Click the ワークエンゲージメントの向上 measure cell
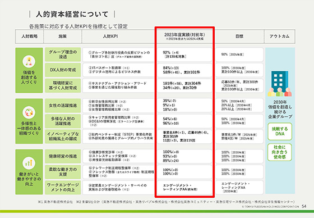This screenshot has width=314, height=218. pos(63,187)
